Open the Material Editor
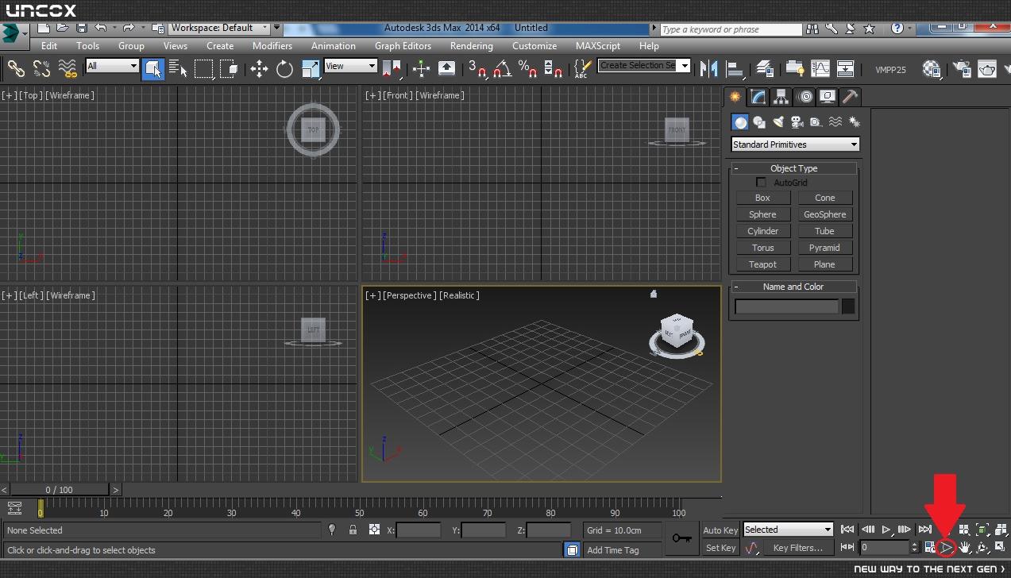The image size is (1011, 578). coord(932,69)
